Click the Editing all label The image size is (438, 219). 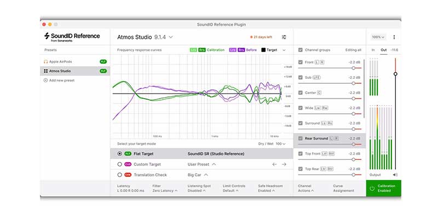coord(353,50)
